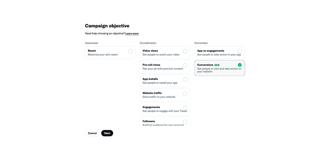This screenshot has width=329, height=159.
Task: Choose the Video views radio button
Action: click(185, 51)
